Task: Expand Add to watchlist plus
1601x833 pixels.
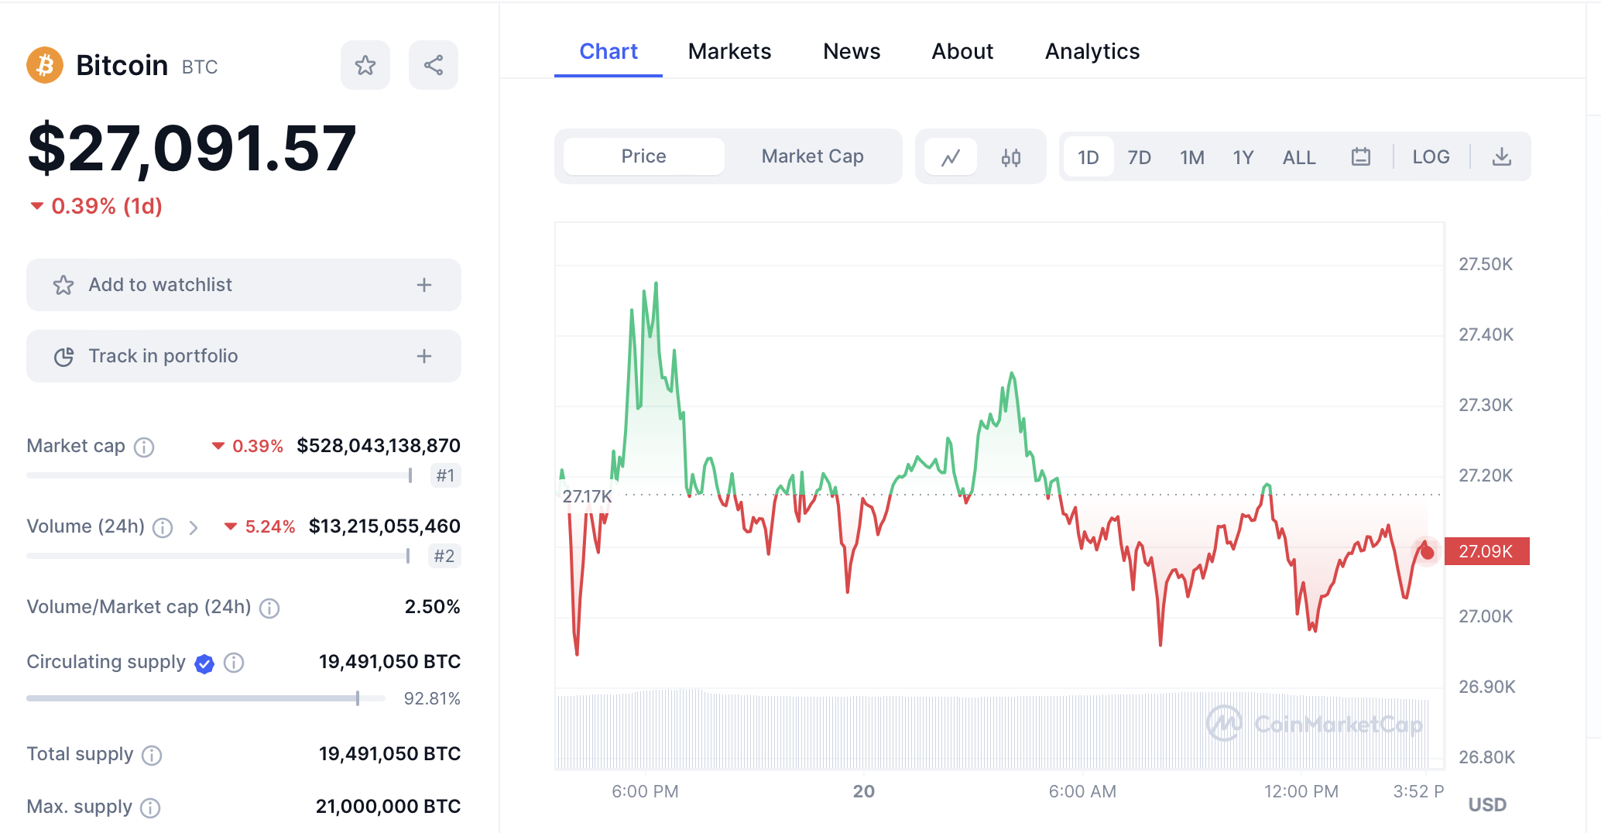Action: tap(423, 285)
